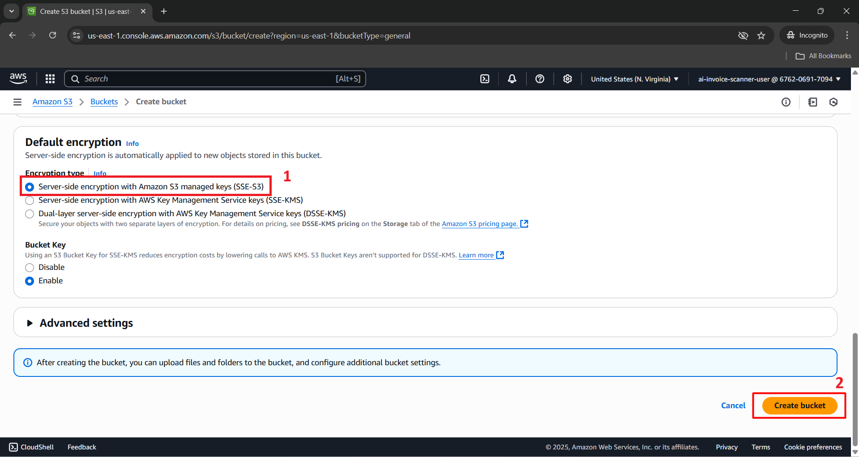Toggle the side navigation hamburger menu
Screen dimensions: 859x457
click(17, 102)
